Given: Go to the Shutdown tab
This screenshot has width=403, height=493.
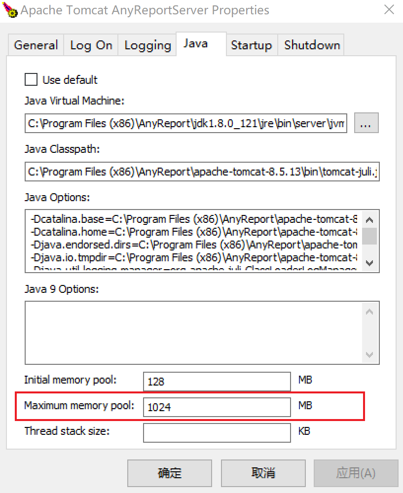Looking at the screenshot, I should pyautogui.click(x=312, y=45).
